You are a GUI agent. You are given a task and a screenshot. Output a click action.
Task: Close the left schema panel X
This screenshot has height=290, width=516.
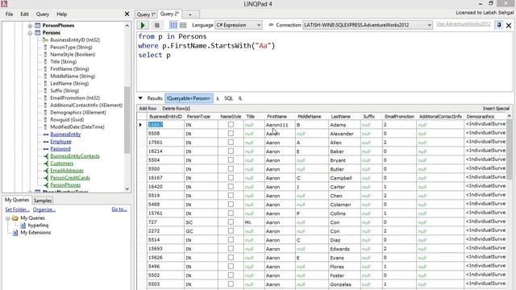(x=127, y=14)
